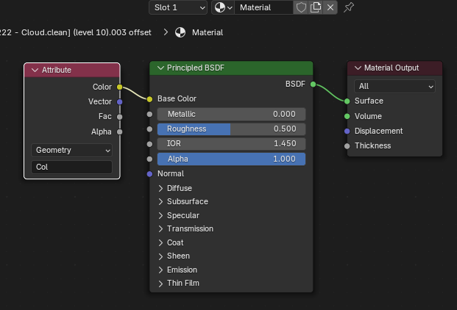Collapse the Material Output node
This screenshot has width=457, height=310.
358,68
